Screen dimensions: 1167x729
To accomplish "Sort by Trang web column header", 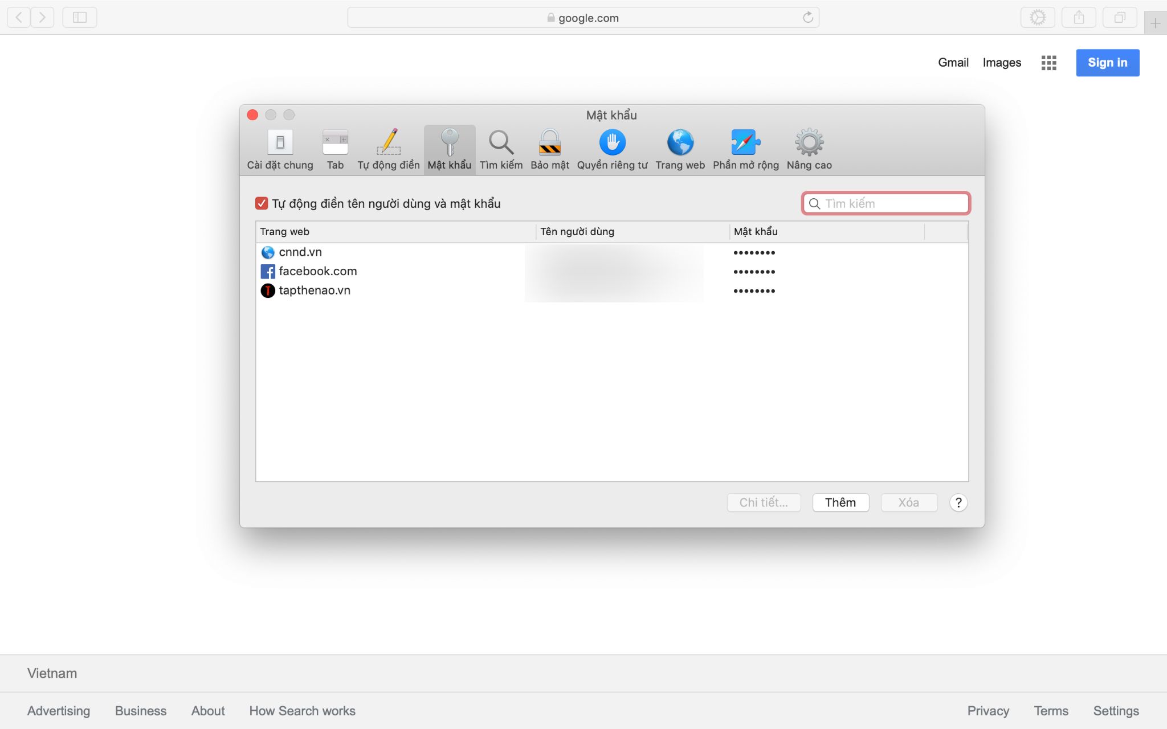I will (x=394, y=232).
